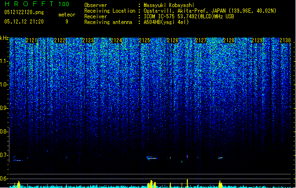296x188 pixels.
Task: Click the 0.9 frequency axis label
Action: pyautogui.click(x=4, y=108)
